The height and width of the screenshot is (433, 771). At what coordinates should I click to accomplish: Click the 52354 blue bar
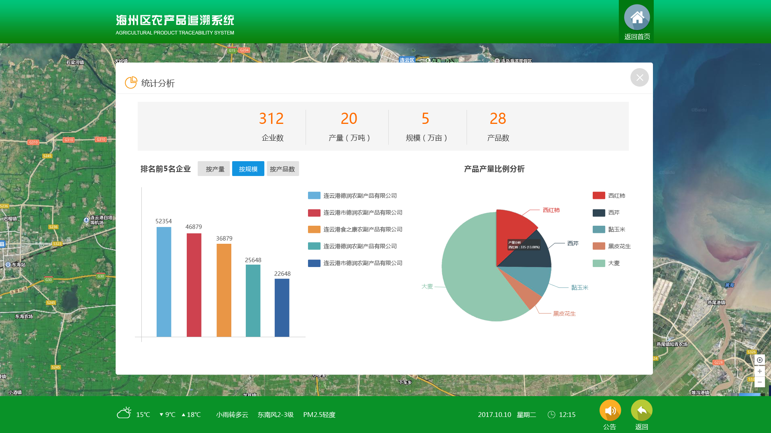(164, 281)
